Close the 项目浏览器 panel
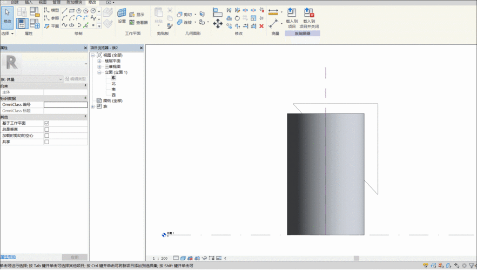This screenshot has width=477, height=270. [141, 48]
